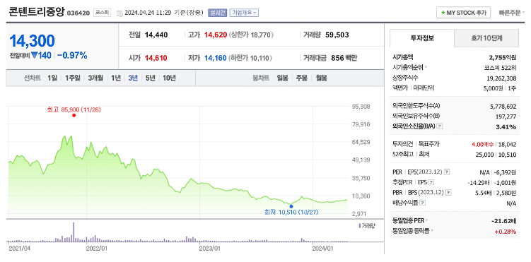The width and height of the screenshot is (531, 262).
Task: Open help icon next to 배당수익률
Action: point(423,203)
